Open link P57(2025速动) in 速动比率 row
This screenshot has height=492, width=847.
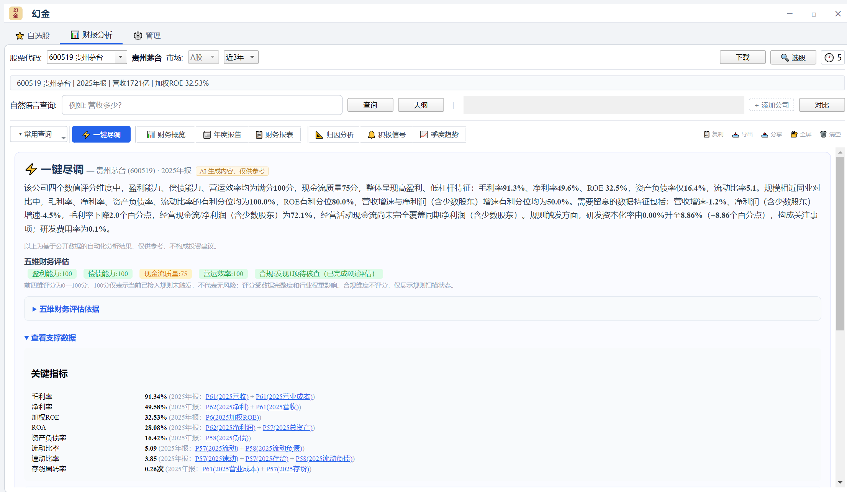click(216, 459)
